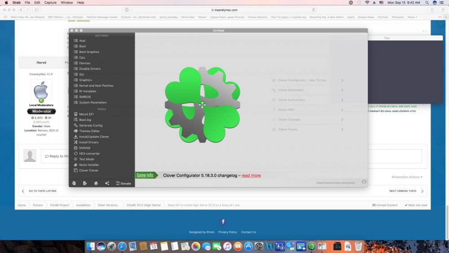Click the home icon in sidebar footer
This screenshot has height=253, width=449.
(x=96, y=183)
